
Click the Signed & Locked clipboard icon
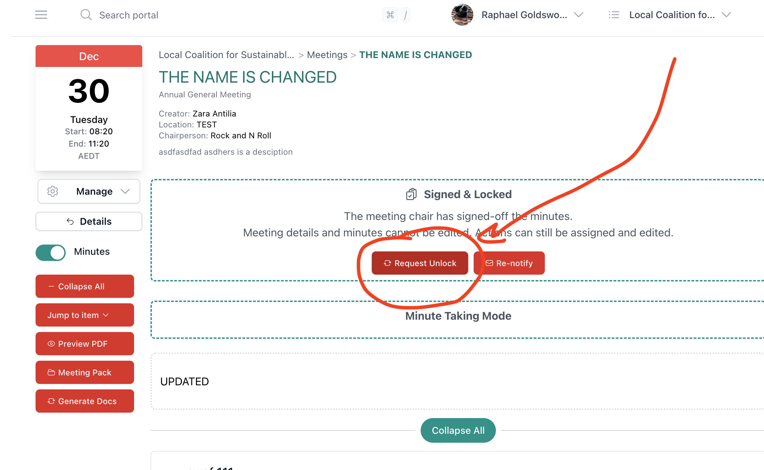pyautogui.click(x=411, y=194)
